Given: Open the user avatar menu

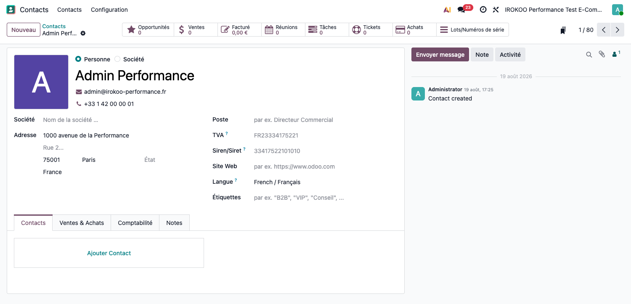Looking at the screenshot, I should pyautogui.click(x=618, y=10).
